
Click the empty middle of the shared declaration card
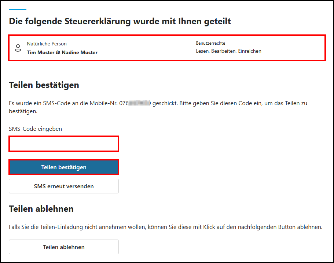147,48
